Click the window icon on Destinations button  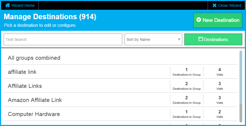point(201,39)
